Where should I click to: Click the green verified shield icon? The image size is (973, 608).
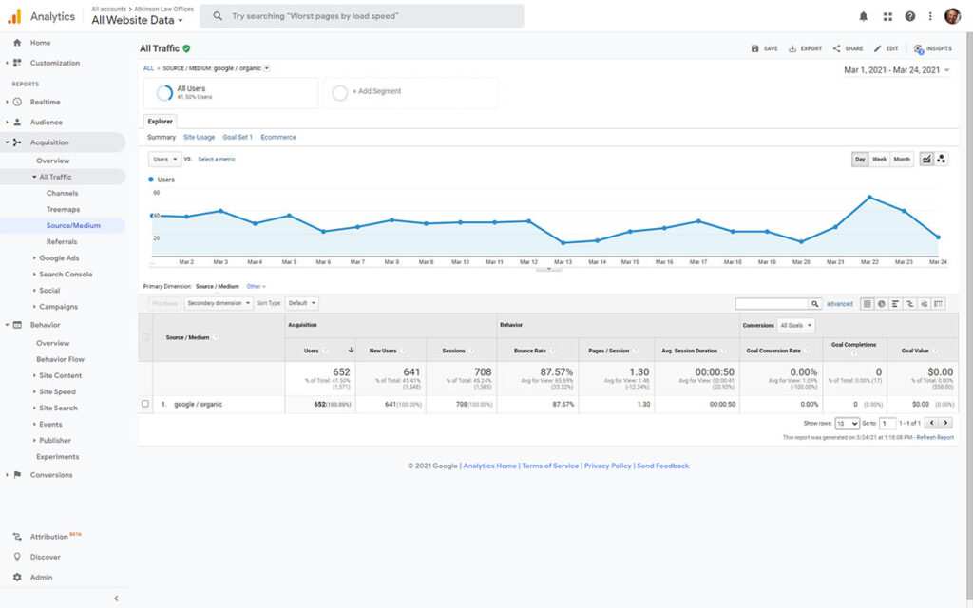(x=187, y=48)
